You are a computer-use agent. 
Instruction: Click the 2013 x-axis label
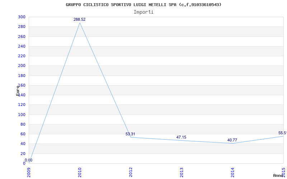point(182,173)
